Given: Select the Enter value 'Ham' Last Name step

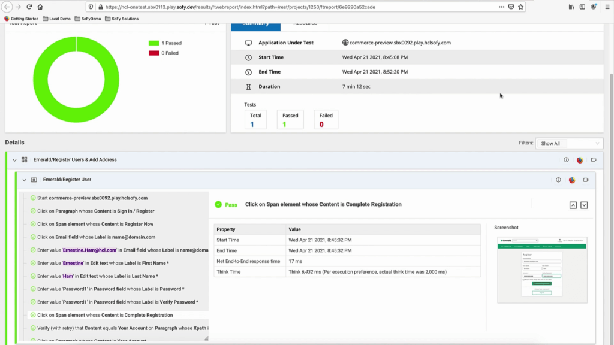Looking at the screenshot, I should click(97, 276).
